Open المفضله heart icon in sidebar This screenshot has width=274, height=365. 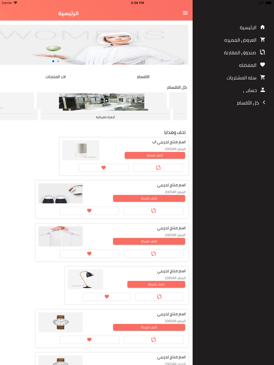[x=262, y=65]
